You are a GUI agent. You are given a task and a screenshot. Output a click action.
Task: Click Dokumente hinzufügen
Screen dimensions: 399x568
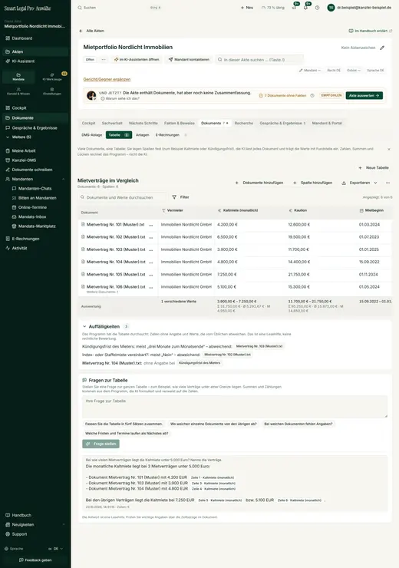[x=259, y=183]
